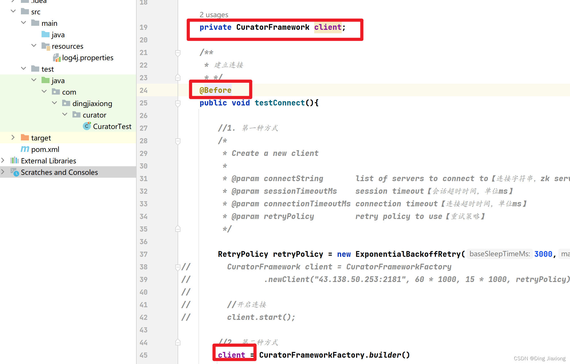
Task: Collapse the test folder chevron
Action: click(23, 69)
